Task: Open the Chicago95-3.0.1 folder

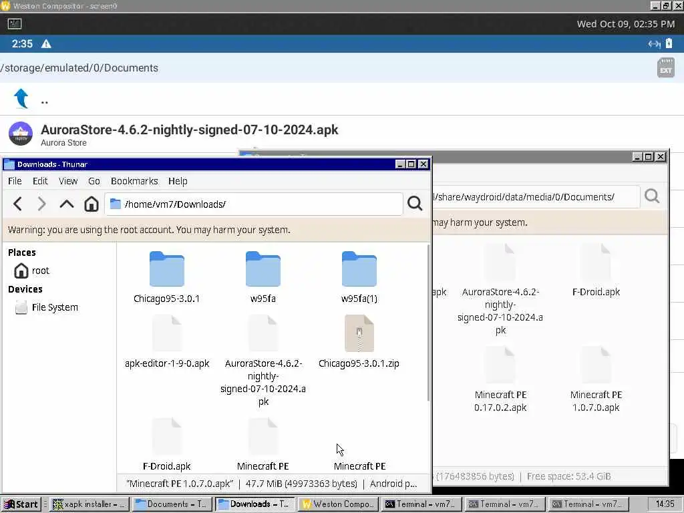Action: point(166,277)
